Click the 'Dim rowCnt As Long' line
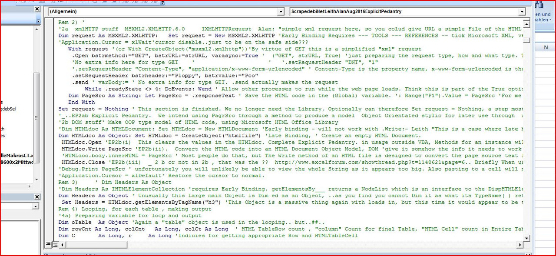Viewport: 556px width, 256px height. click(x=290, y=229)
